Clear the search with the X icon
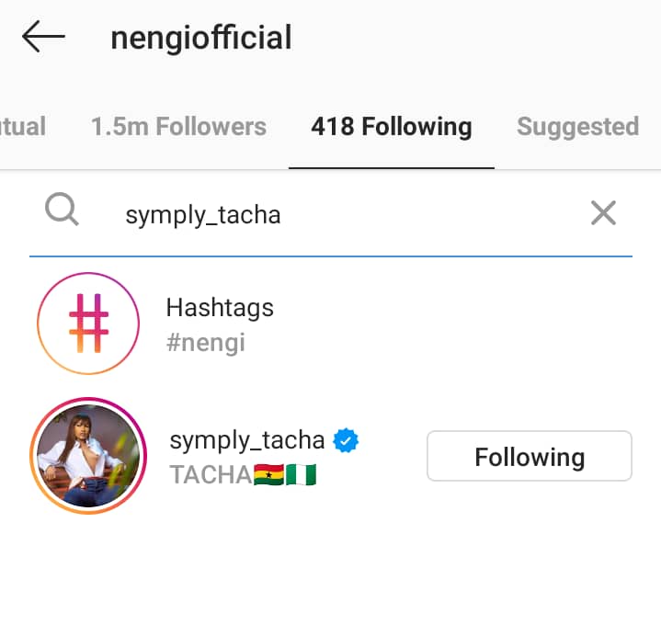The image size is (661, 625). [x=603, y=213]
